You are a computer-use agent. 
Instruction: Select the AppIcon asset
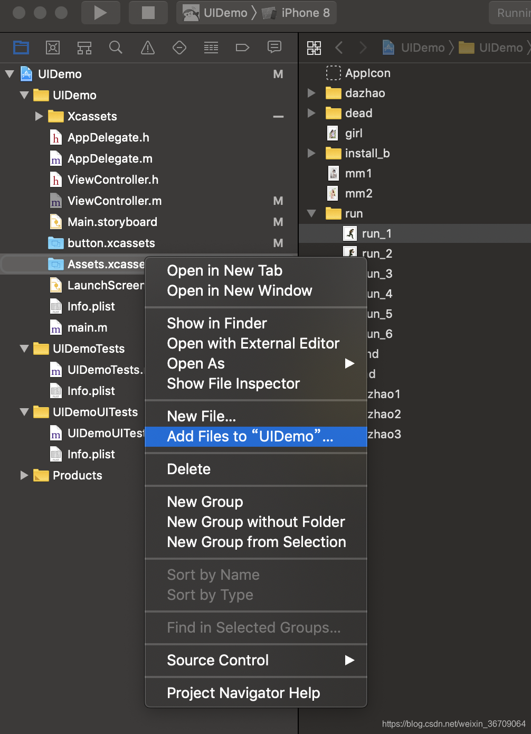368,73
